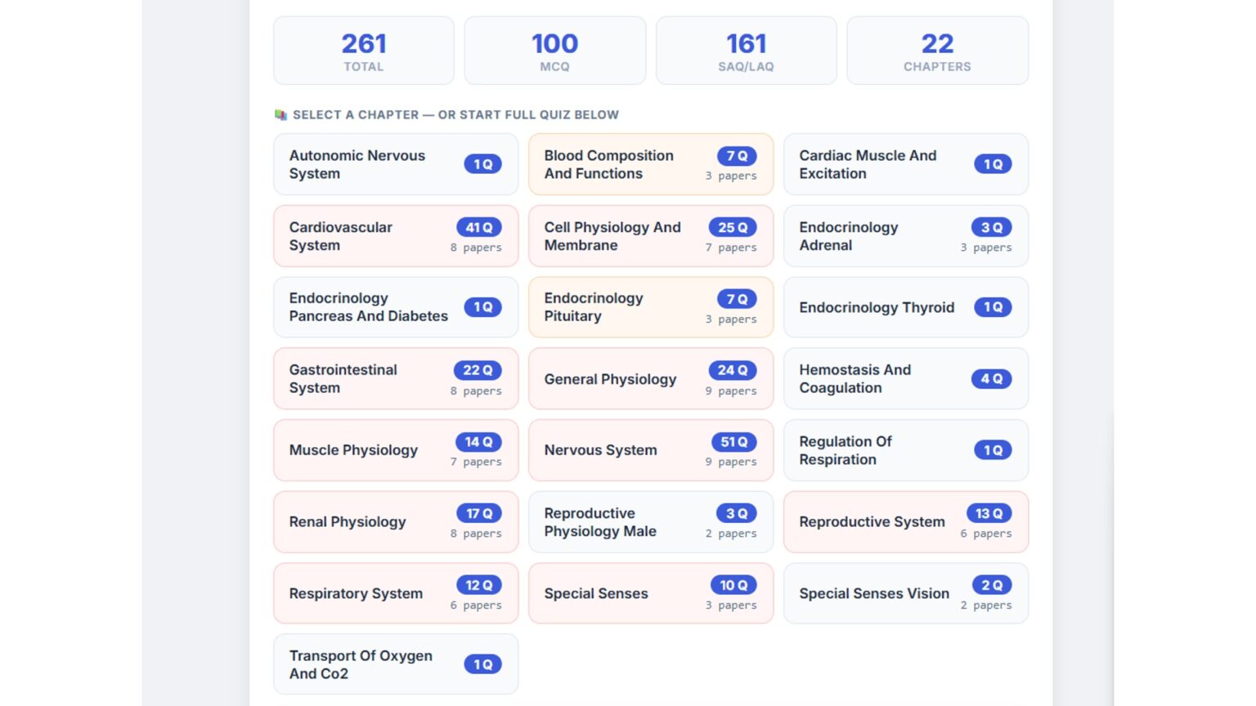This screenshot has width=1256, height=706.
Task: Open the Muscle Physiology chapter
Action: pos(396,450)
